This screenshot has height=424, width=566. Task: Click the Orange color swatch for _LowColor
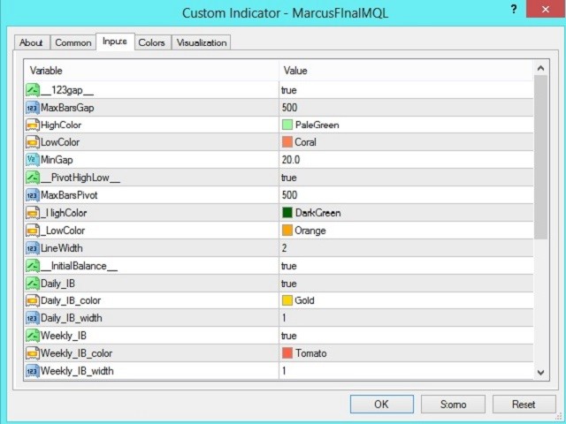[x=287, y=231]
